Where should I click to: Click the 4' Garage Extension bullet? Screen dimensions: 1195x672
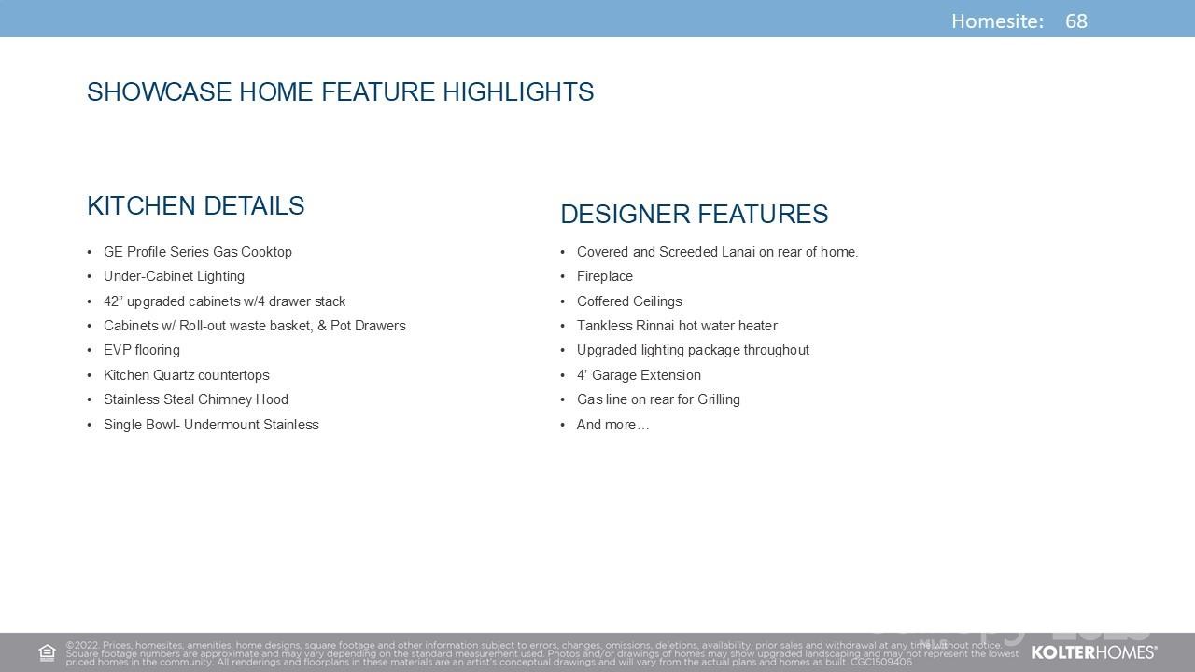(x=639, y=375)
